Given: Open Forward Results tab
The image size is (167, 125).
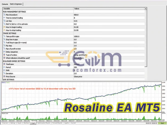Looking at the screenshot, I should [x=57, y=123].
